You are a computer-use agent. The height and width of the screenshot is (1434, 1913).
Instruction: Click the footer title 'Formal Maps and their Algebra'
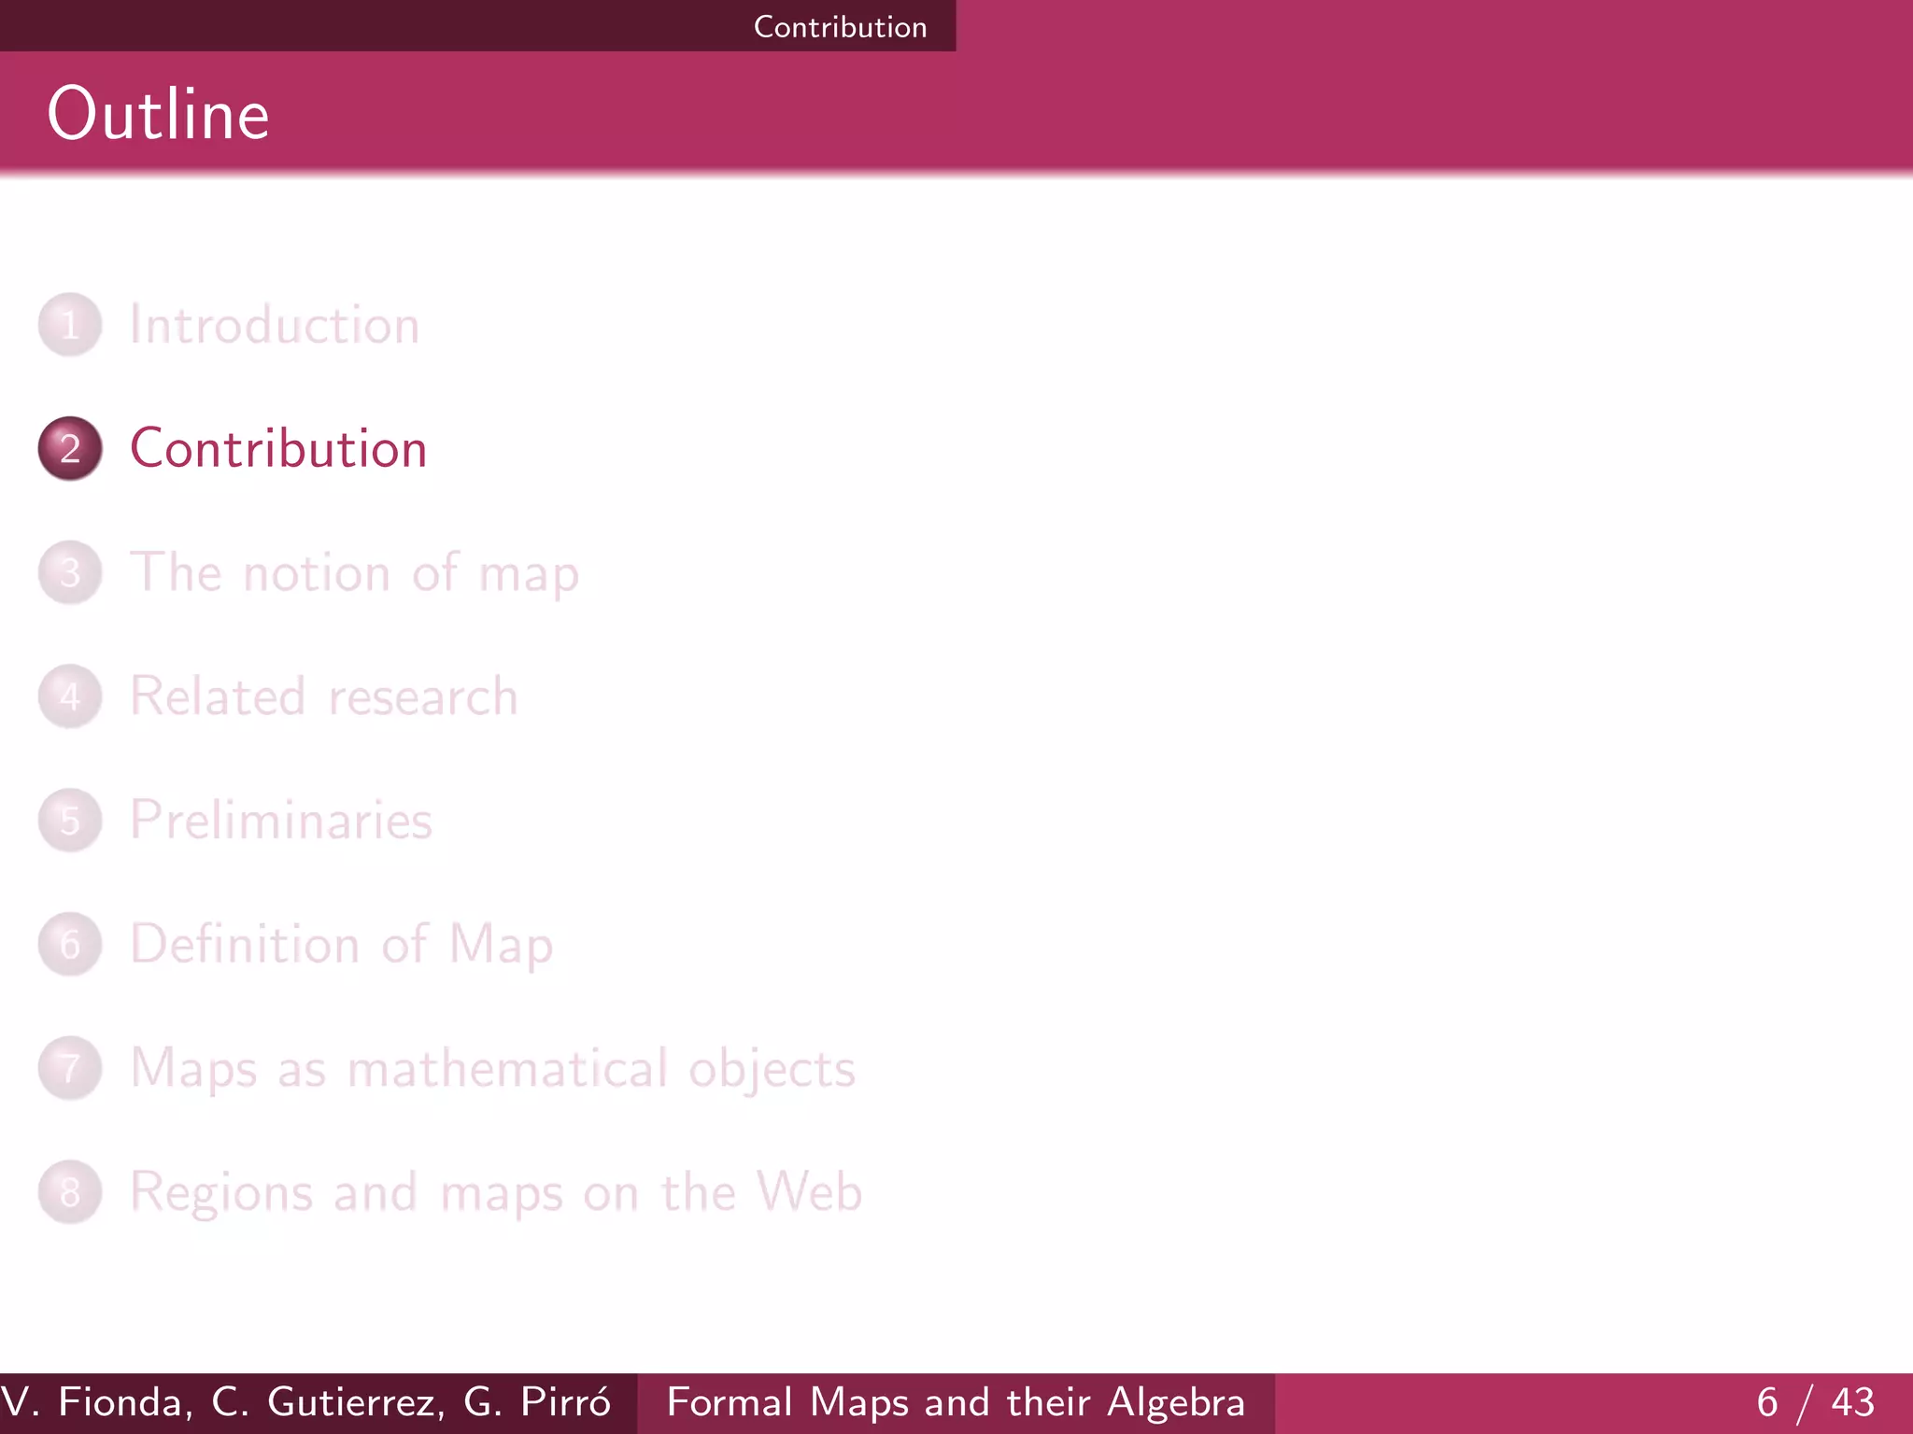coord(956,1402)
